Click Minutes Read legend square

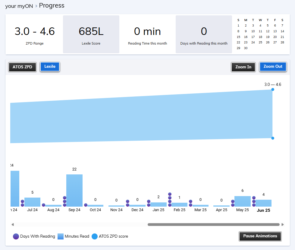[61, 236]
